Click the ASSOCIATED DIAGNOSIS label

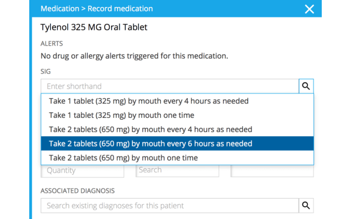77,190
